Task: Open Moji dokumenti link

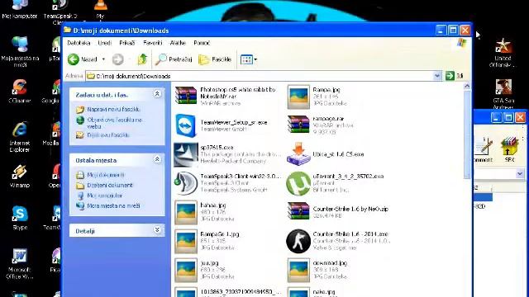Action: click(x=106, y=175)
